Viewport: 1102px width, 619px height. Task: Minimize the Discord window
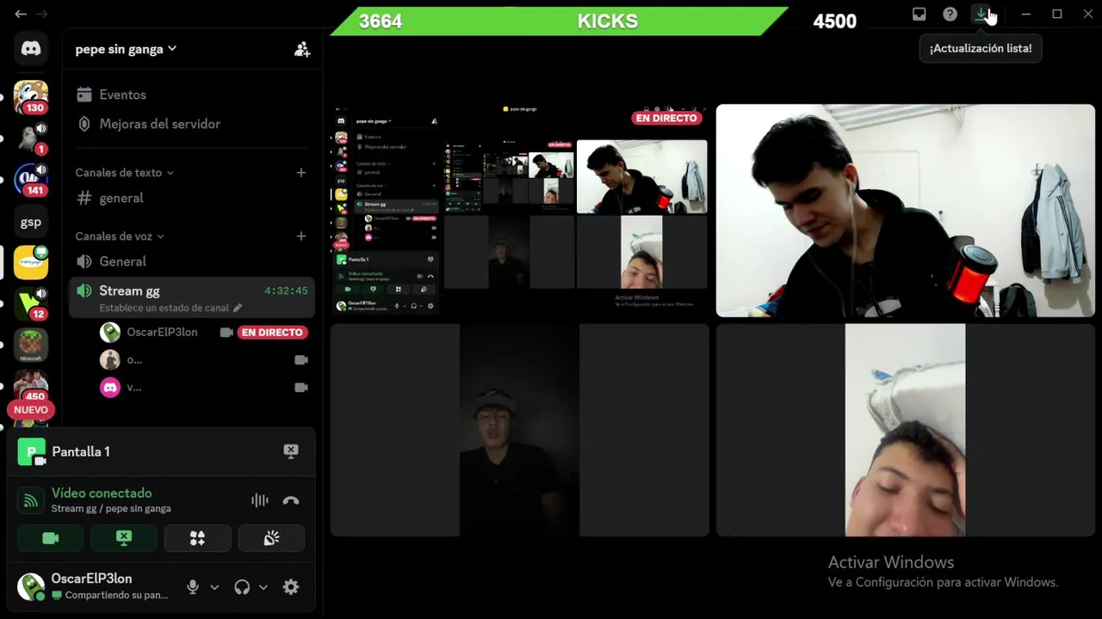[1025, 14]
